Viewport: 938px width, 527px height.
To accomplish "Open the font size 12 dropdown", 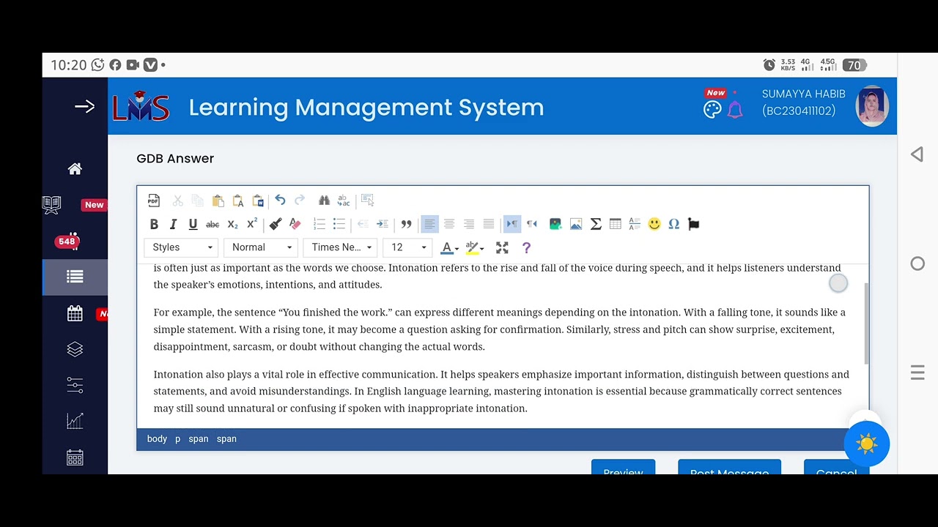I will tap(407, 247).
